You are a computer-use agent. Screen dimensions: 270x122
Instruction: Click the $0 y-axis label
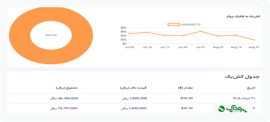pos(124,44)
